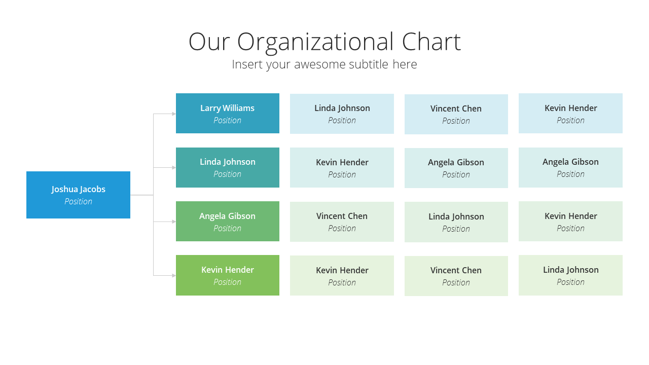649x365 pixels.
Task: Click 'Position' text under Joshua Jacobs
Action: [x=78, y=201]
